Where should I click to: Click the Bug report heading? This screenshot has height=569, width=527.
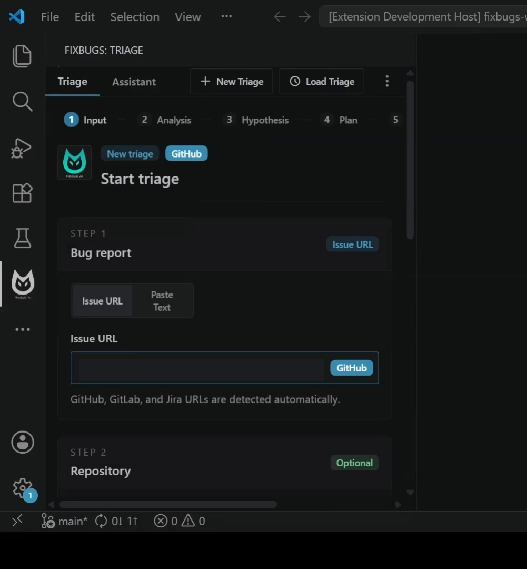[x=101, y=252]
